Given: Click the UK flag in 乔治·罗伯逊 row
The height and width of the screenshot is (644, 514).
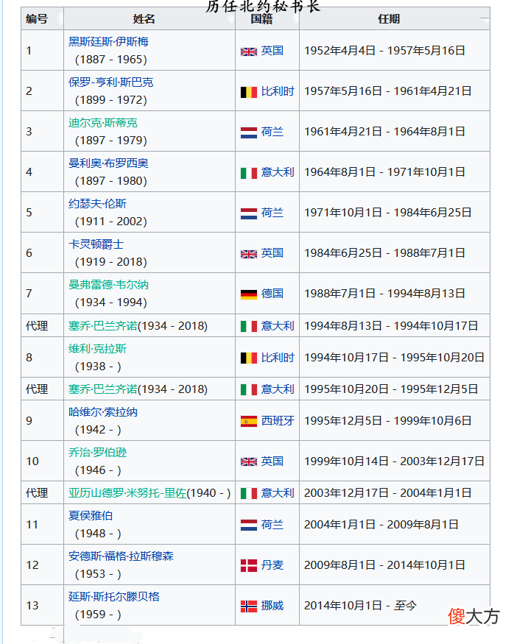Looking at the screenshot, I should 249,461.
